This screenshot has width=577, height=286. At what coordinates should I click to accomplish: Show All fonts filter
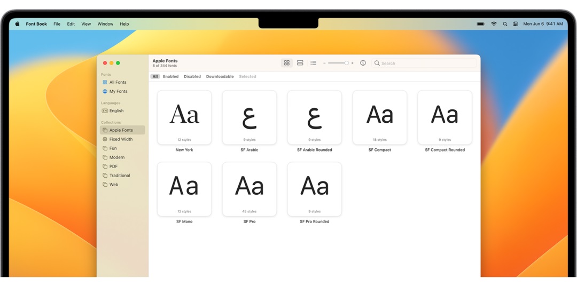coord(155,76)
